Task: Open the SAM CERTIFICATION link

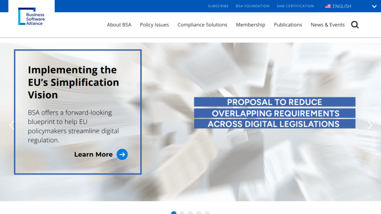Action: pos(295,6)
